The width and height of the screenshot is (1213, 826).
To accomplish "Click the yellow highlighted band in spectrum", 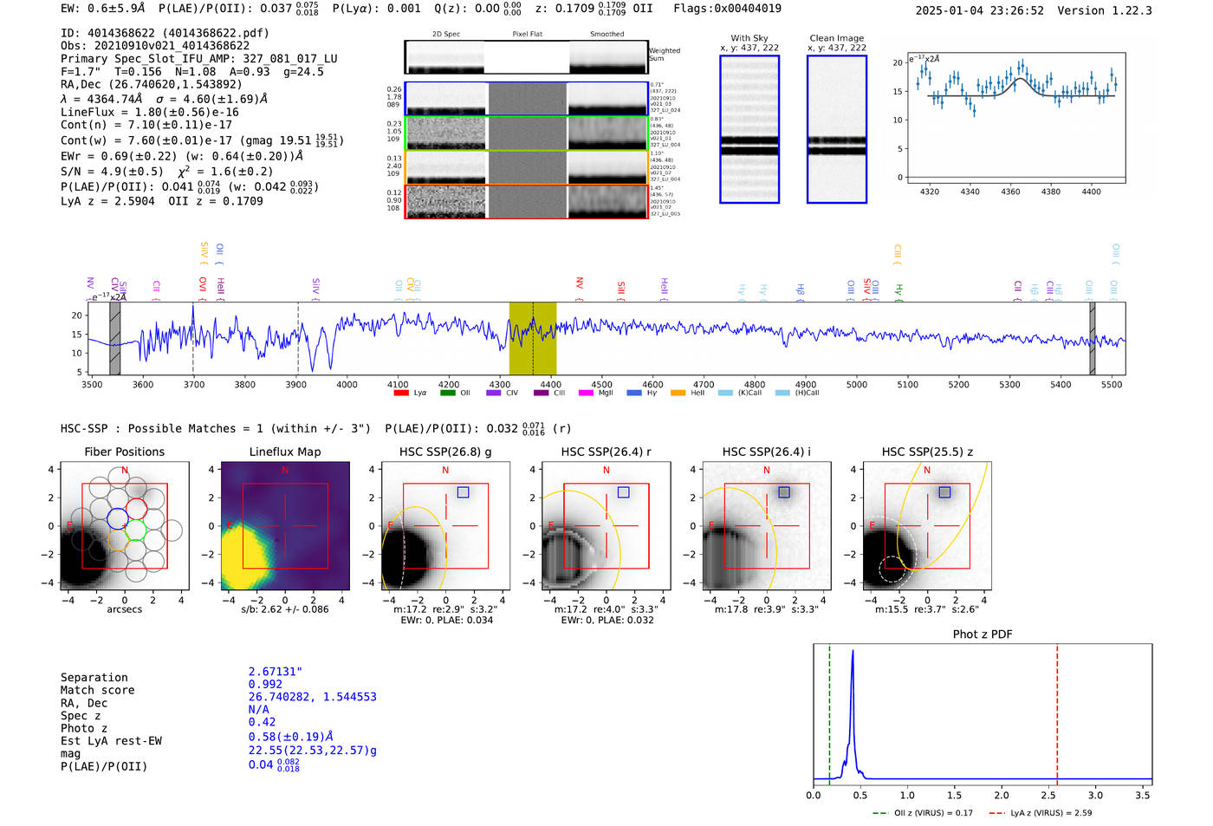I will (x=533, y=338).
